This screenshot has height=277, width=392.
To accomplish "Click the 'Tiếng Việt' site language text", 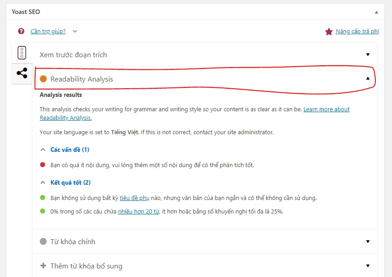I will pos(124,132).
